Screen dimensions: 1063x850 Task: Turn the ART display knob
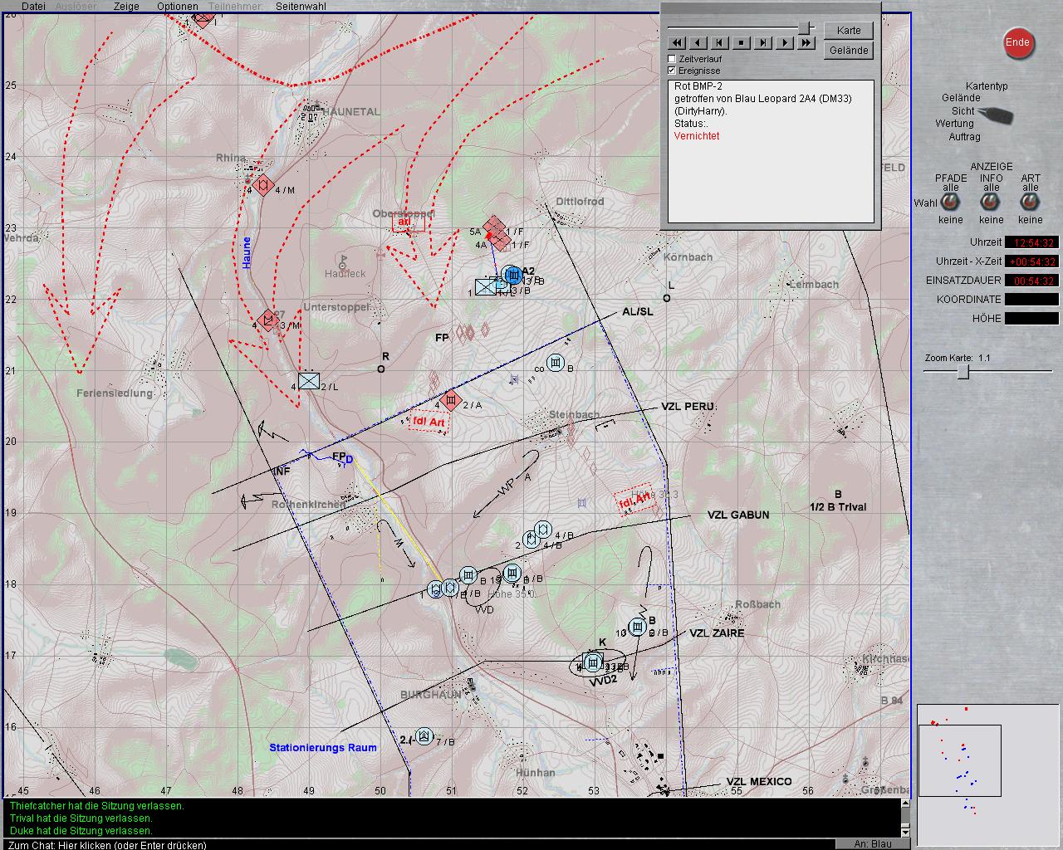click(1030, 203)
